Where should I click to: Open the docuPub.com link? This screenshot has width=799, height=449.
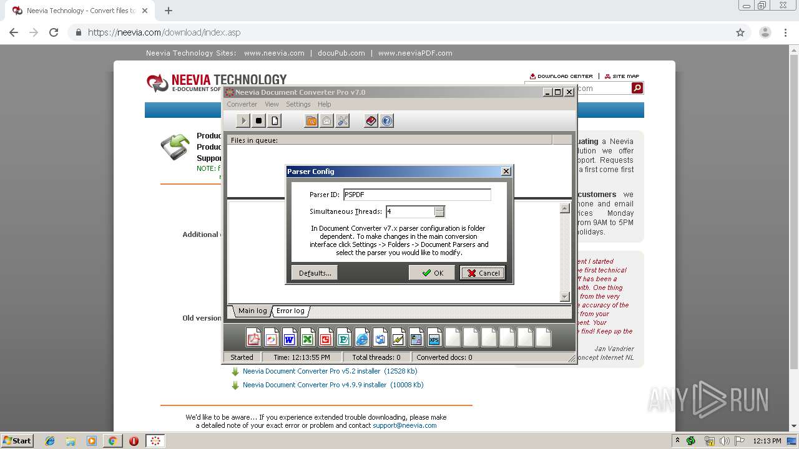tap(341, 53)
